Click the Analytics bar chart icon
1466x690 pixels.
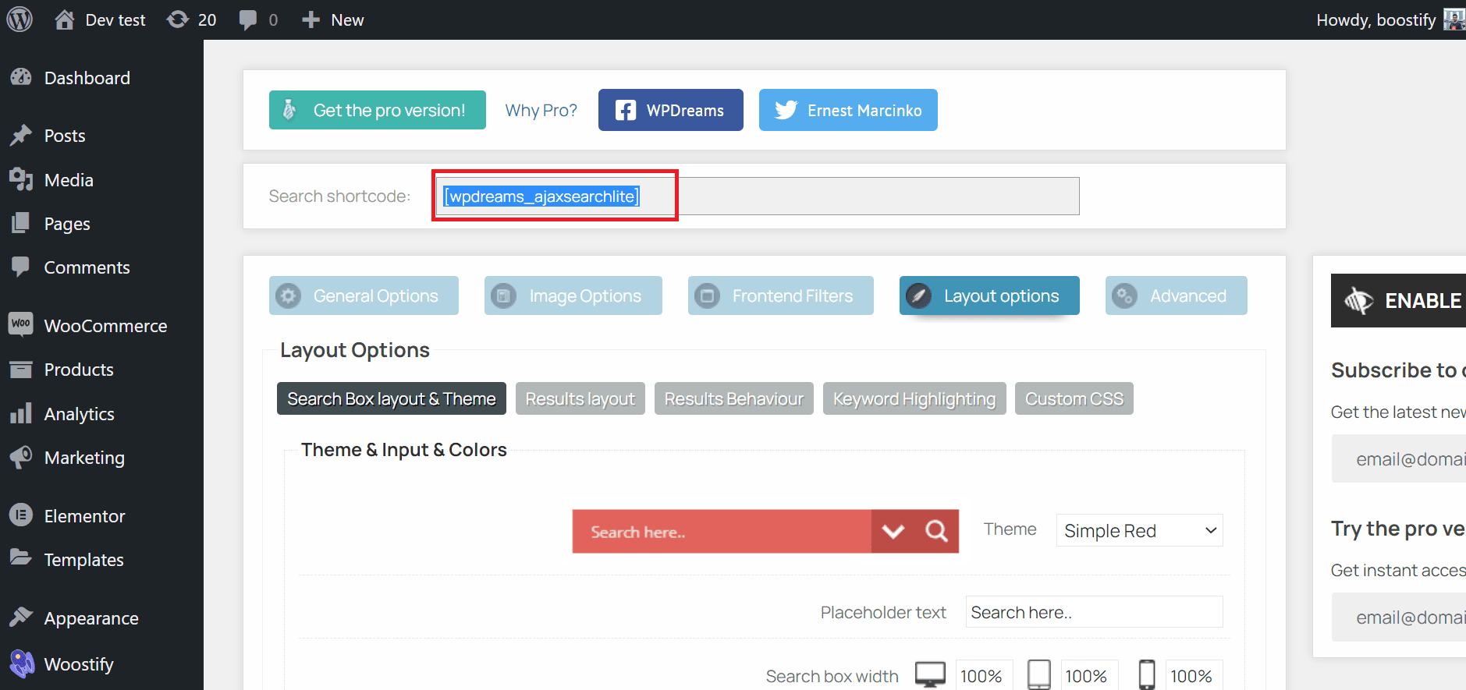pyautogui.click(x=21, y=413)
